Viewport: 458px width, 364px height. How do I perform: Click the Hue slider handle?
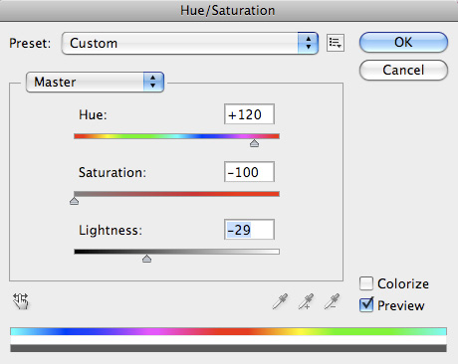click(254, 143)
